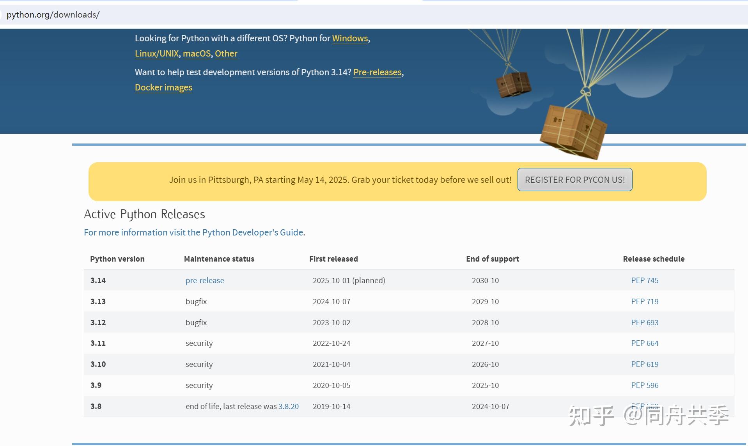Open PEP 693 release schedule

coord(645,322)
